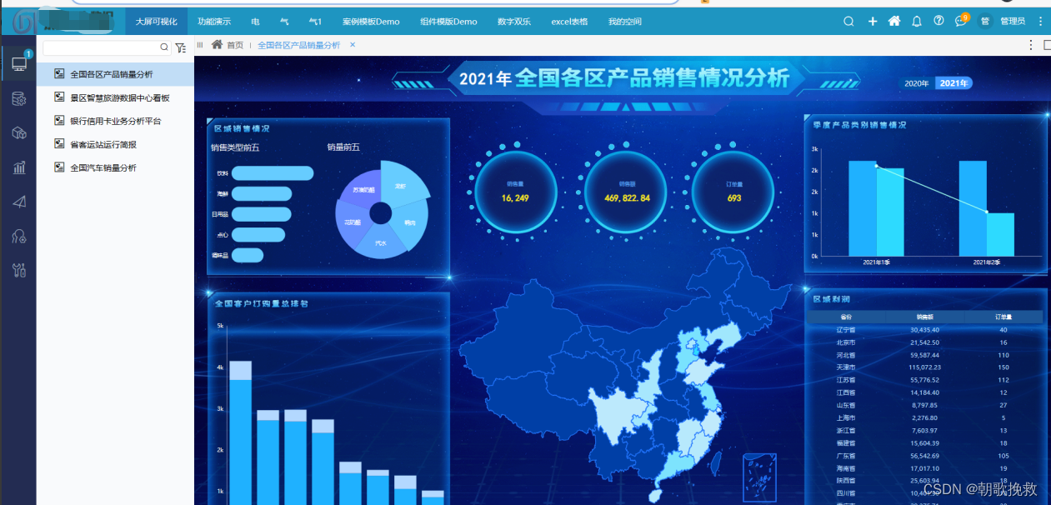Open the user settings sidebar icon
Image resolution: width=1051 pixels, height=505 pixels.
[x=18, y=236]
